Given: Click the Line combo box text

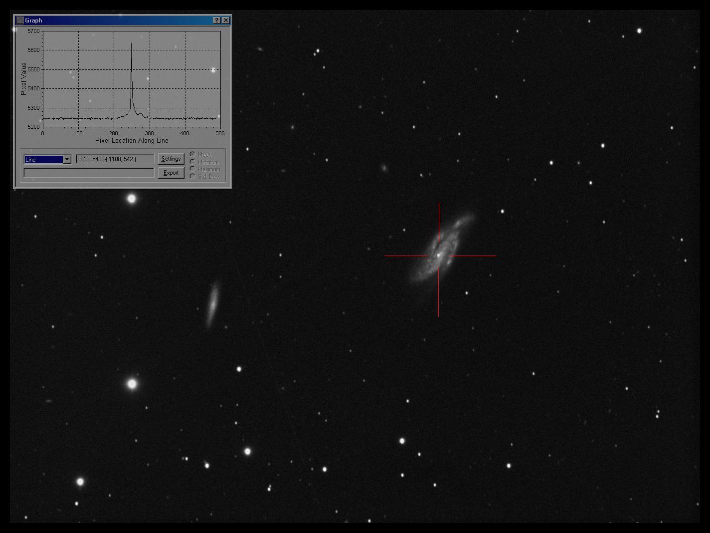Looking at the screenshot, I should (x=43, y=160).
